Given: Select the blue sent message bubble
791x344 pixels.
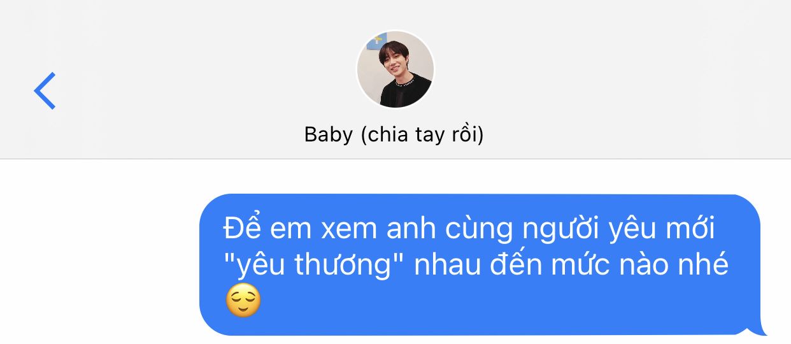Looking at the screenshot, I should tap(482, 265).
